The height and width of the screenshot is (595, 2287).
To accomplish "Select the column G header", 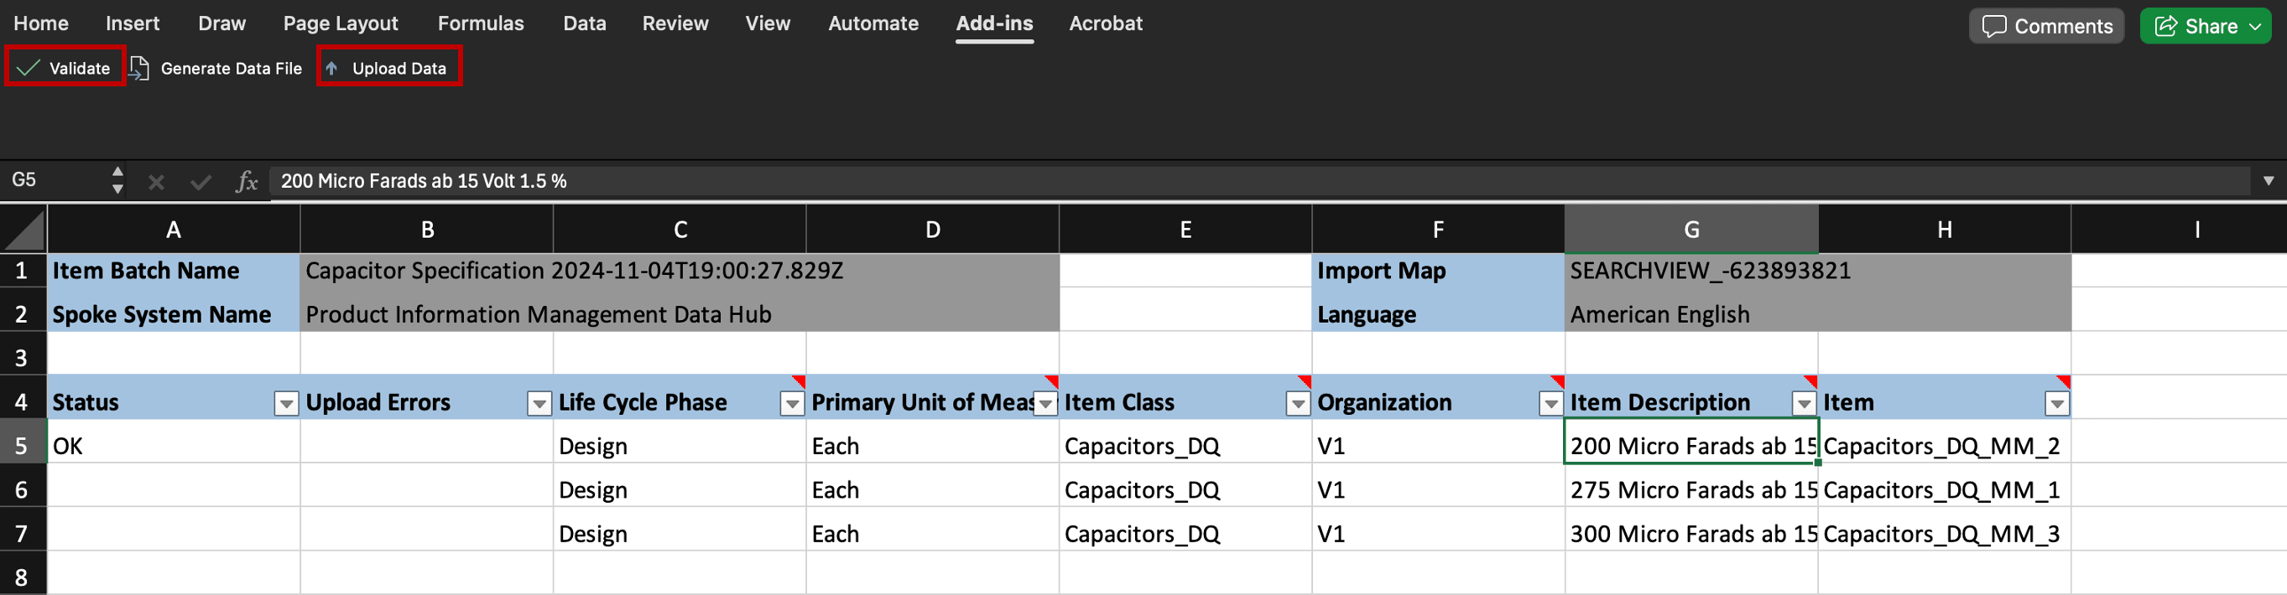I will pyautogui.click(x=1691, y=230).
